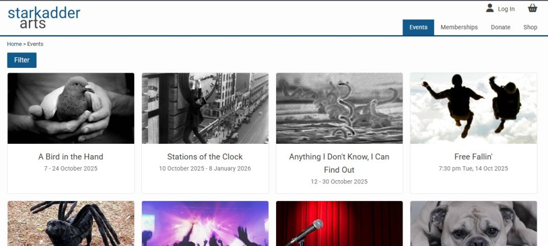Open the Stations of the Clock title
Screen dimensions: 548x246
pos(205,157)
